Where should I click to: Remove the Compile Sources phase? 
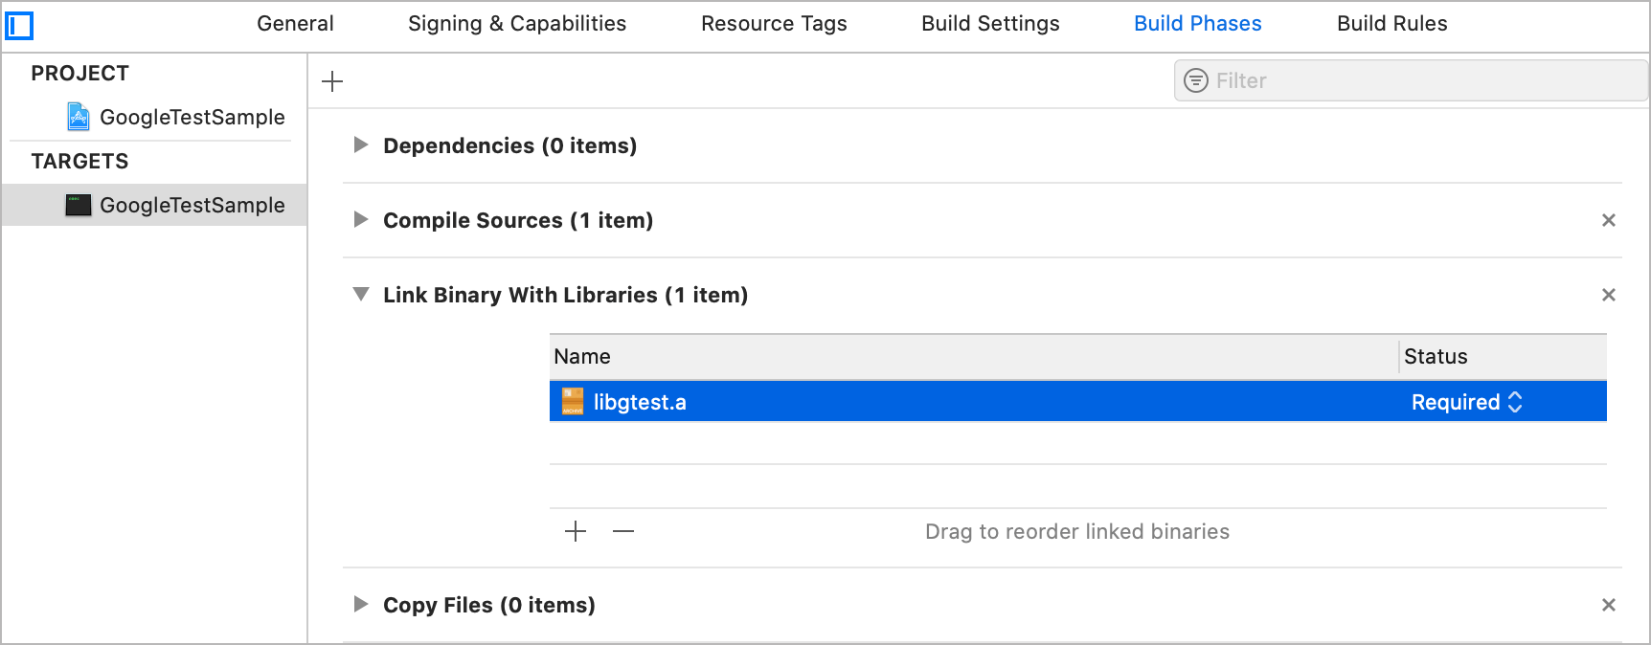tap(1608, 220)
